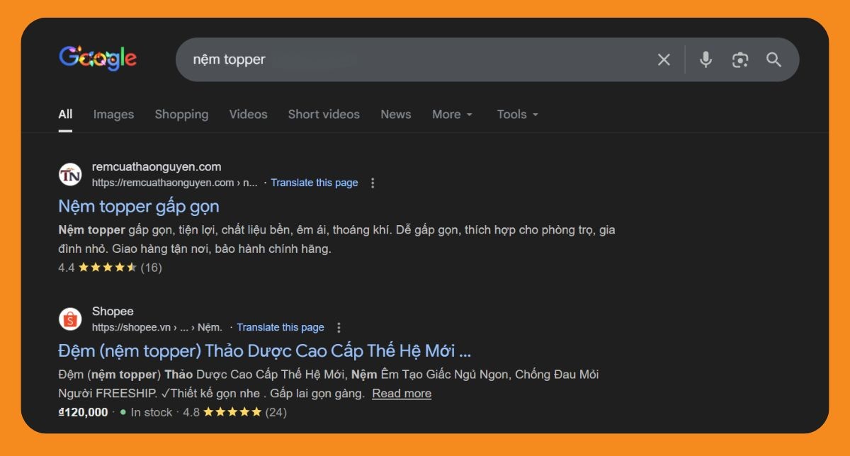Viewport: 850px width, 456px height.
Task: Expand the breadcrumb path under Shopee
Action: coord(183,327)
